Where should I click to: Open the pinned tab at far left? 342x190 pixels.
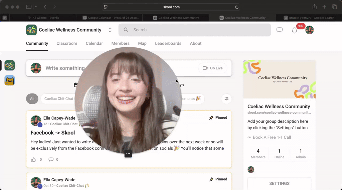5,18
